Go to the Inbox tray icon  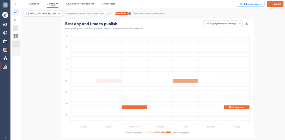click(5, 24)
